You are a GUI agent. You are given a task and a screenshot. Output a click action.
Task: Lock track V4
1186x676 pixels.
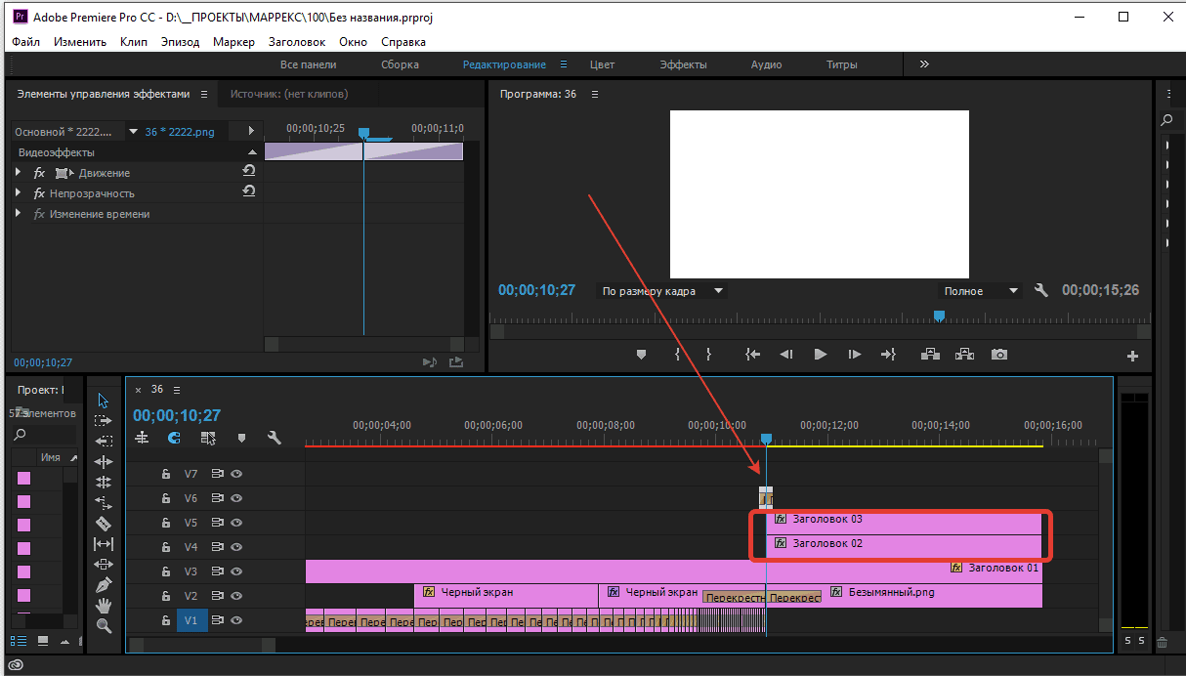[x=166, y=547]
